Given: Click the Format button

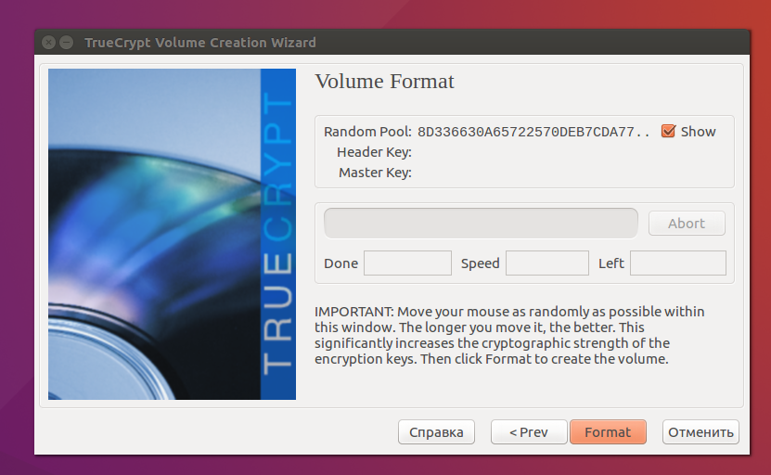Looking at the screenshot, I should (x=608, y=432).
